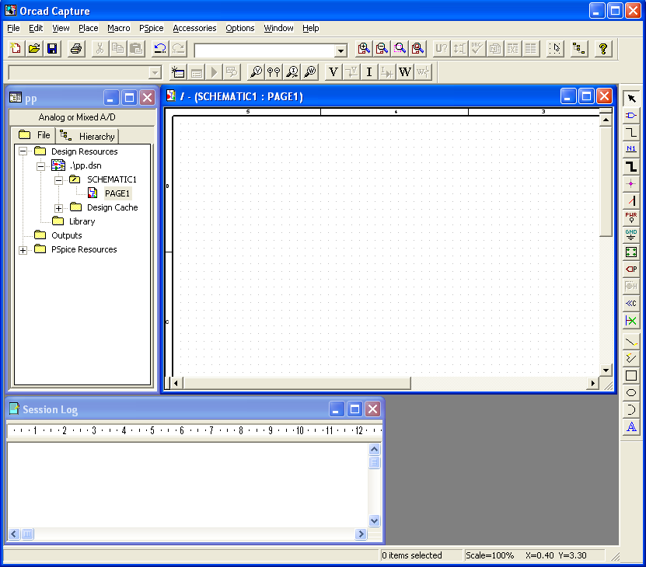Open the Accessories menu
This screenshot has height=567, width=646.
194,28
